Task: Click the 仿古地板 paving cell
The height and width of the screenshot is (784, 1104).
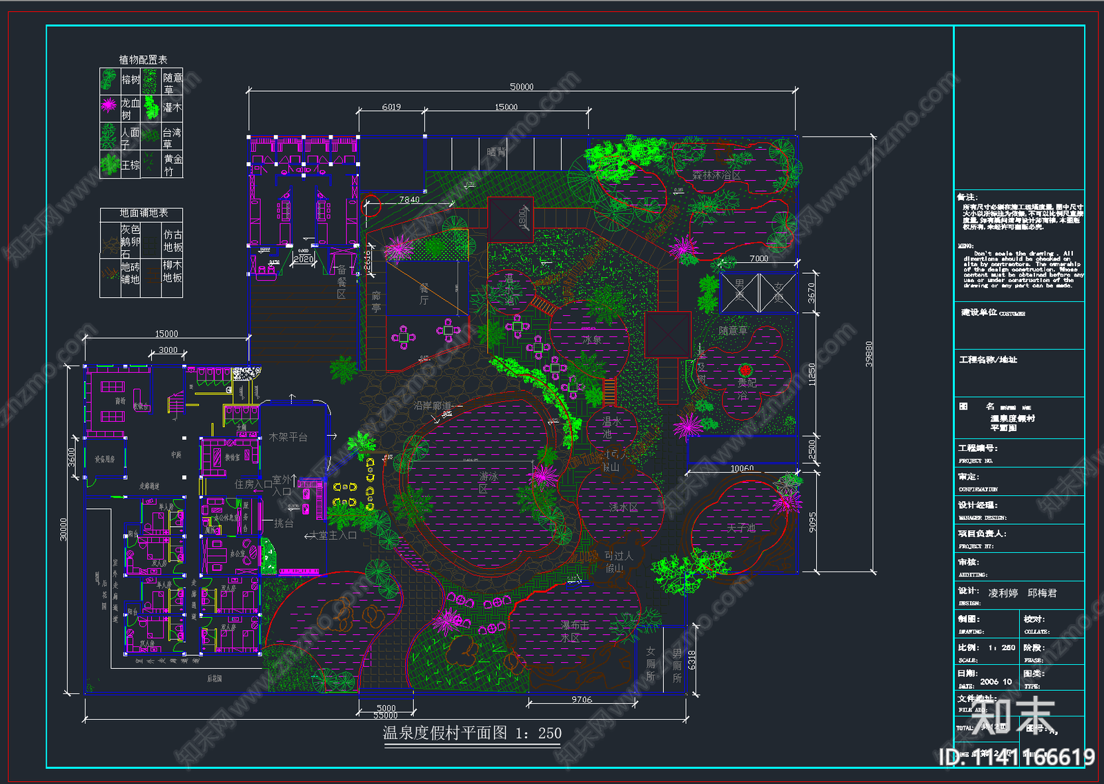Action: tap(172, 241)
